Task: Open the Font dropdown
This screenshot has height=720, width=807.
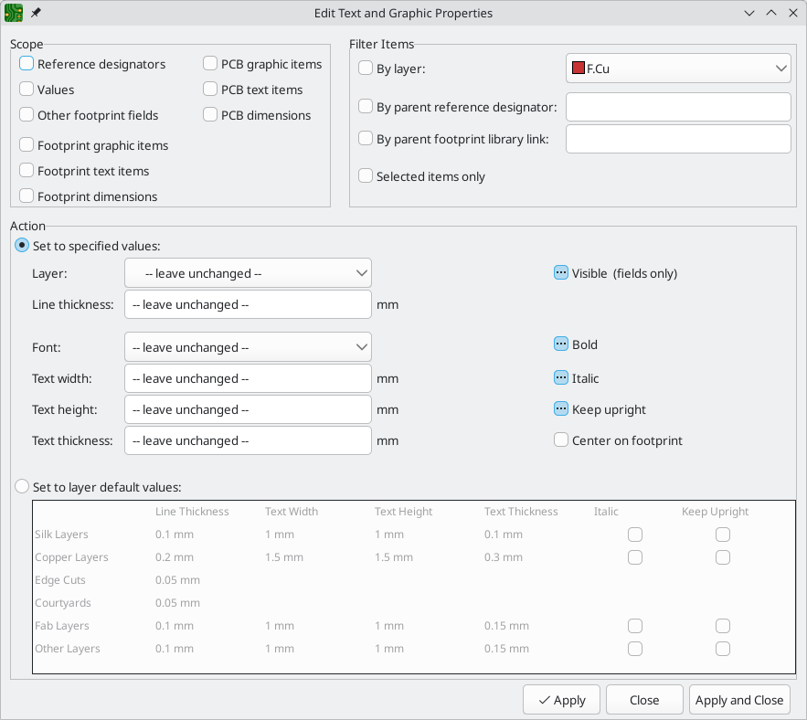Action: (x=248, y=346)
